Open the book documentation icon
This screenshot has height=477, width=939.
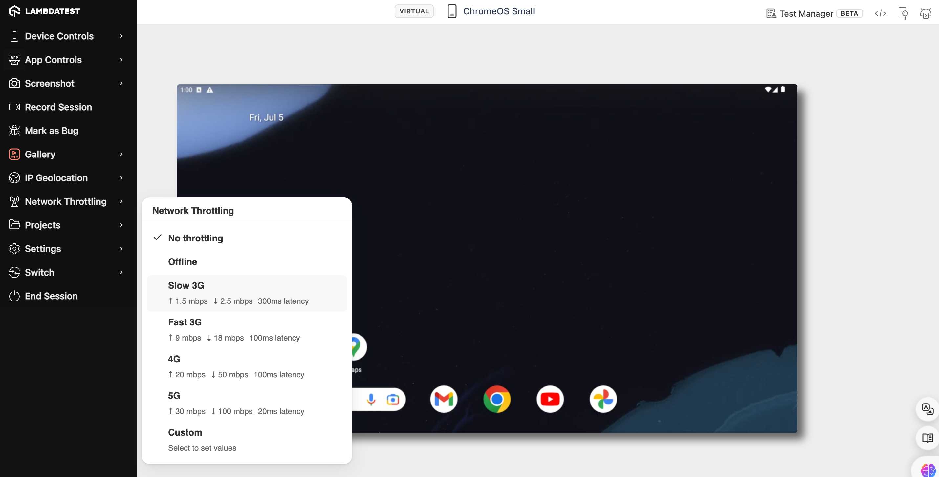[927, 438]
